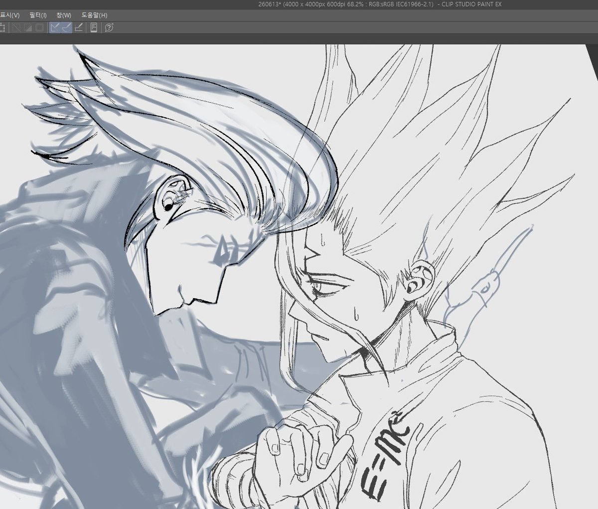Open the 창(W) window menu
The height and width of the screenshot is (509, 598).
pos(63,15)
